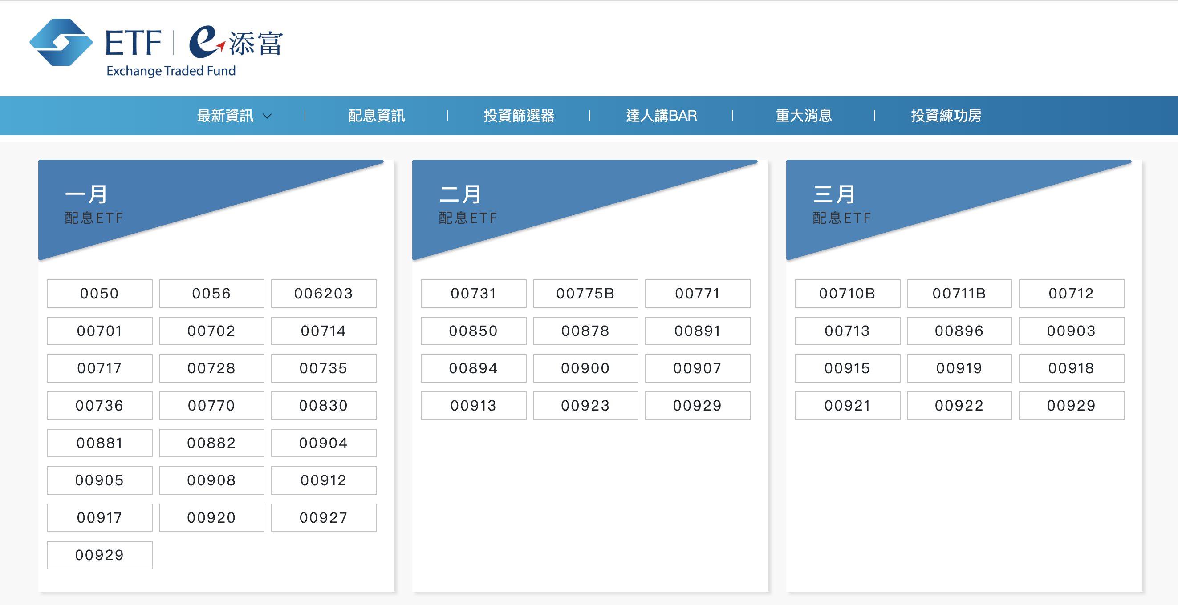Open ETF 006203 button
The image size is (1178, 605).
point(324,293)
